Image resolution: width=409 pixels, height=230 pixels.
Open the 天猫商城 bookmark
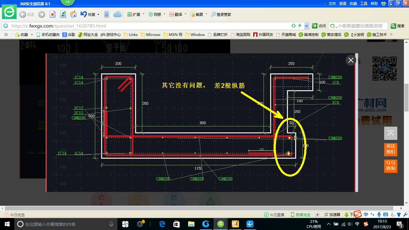click(x=286, y=35)
